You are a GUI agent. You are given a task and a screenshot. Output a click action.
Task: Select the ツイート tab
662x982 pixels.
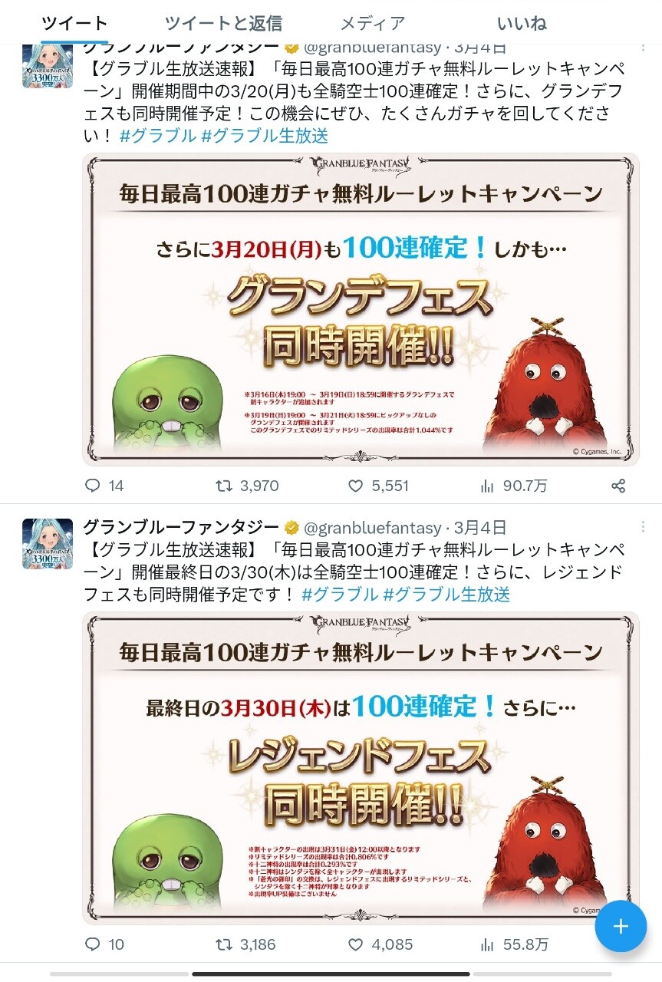tap(75, 23)
